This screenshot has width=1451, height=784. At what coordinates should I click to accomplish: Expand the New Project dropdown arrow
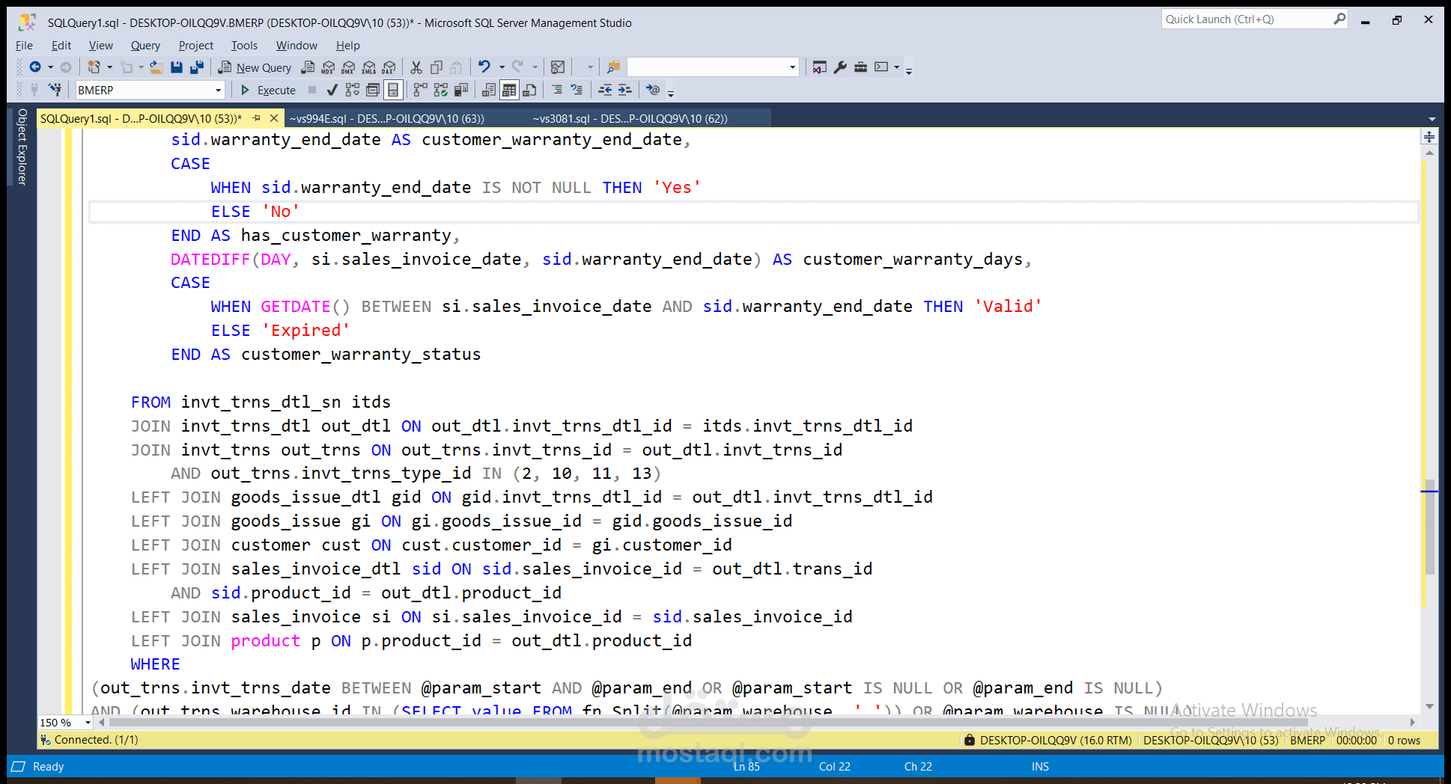(x=110, y=67)
